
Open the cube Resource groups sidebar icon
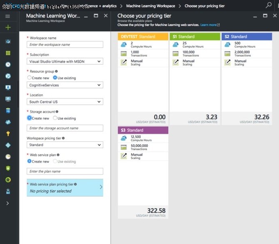[x=8, y=42]
